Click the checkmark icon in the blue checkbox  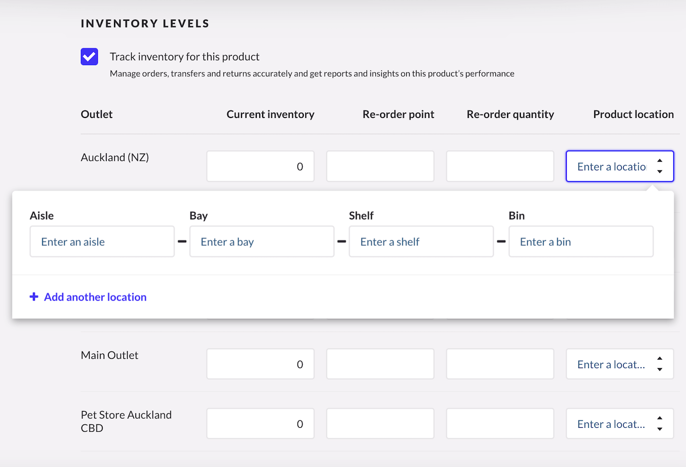click(89, 56)
